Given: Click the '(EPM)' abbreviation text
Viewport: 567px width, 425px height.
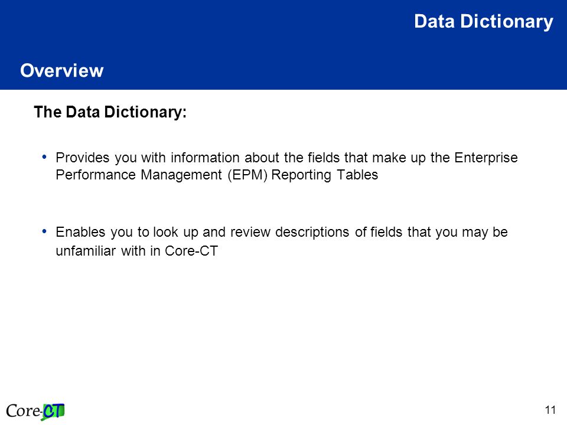Looking at the screenshot, I should pyautogui.click(x=247, y=175).
